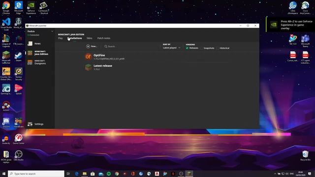Open GeForce Experience desktop shortcut
Screen dimensions: 315x177
31,8
